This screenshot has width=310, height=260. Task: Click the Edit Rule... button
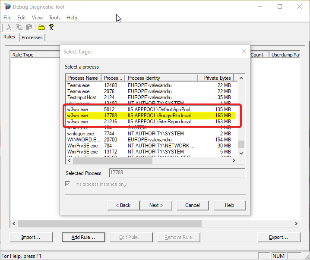coord(131,237)
